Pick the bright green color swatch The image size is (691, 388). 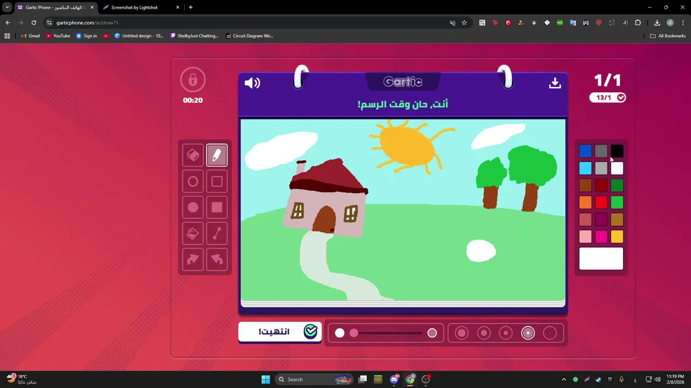(617, 202)
